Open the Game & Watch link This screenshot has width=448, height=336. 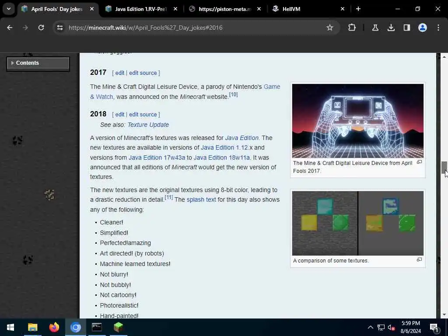point(272,87)
